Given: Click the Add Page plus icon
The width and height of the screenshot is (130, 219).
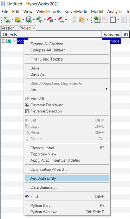Looking at the screenshot, I should point(97,20).
